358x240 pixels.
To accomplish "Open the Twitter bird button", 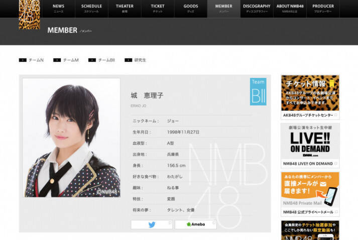I will coord(152,224).
